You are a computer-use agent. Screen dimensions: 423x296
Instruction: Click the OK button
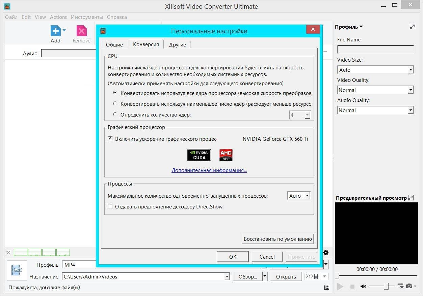click(233, 257)
